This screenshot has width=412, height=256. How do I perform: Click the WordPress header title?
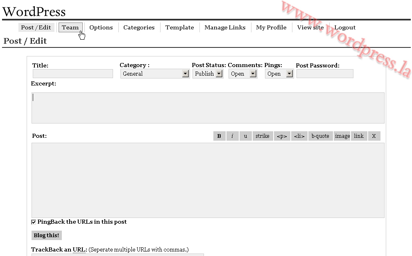pyautogui.click(x=34, y=11)
